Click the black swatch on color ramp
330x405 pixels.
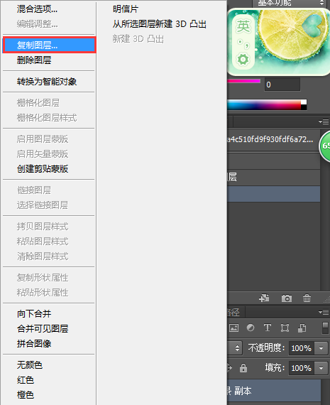[x=304, y=107]
